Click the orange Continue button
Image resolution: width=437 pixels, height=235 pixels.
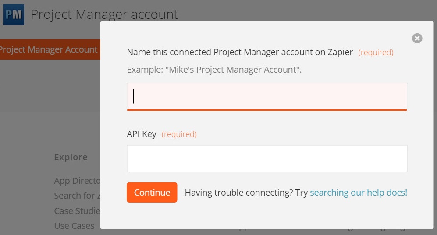tap(152, 193)
